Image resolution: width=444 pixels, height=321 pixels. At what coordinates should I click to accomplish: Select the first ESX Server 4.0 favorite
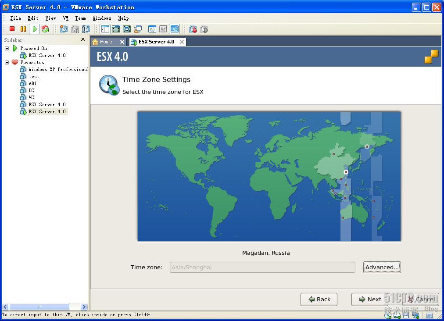pos(47,104)
